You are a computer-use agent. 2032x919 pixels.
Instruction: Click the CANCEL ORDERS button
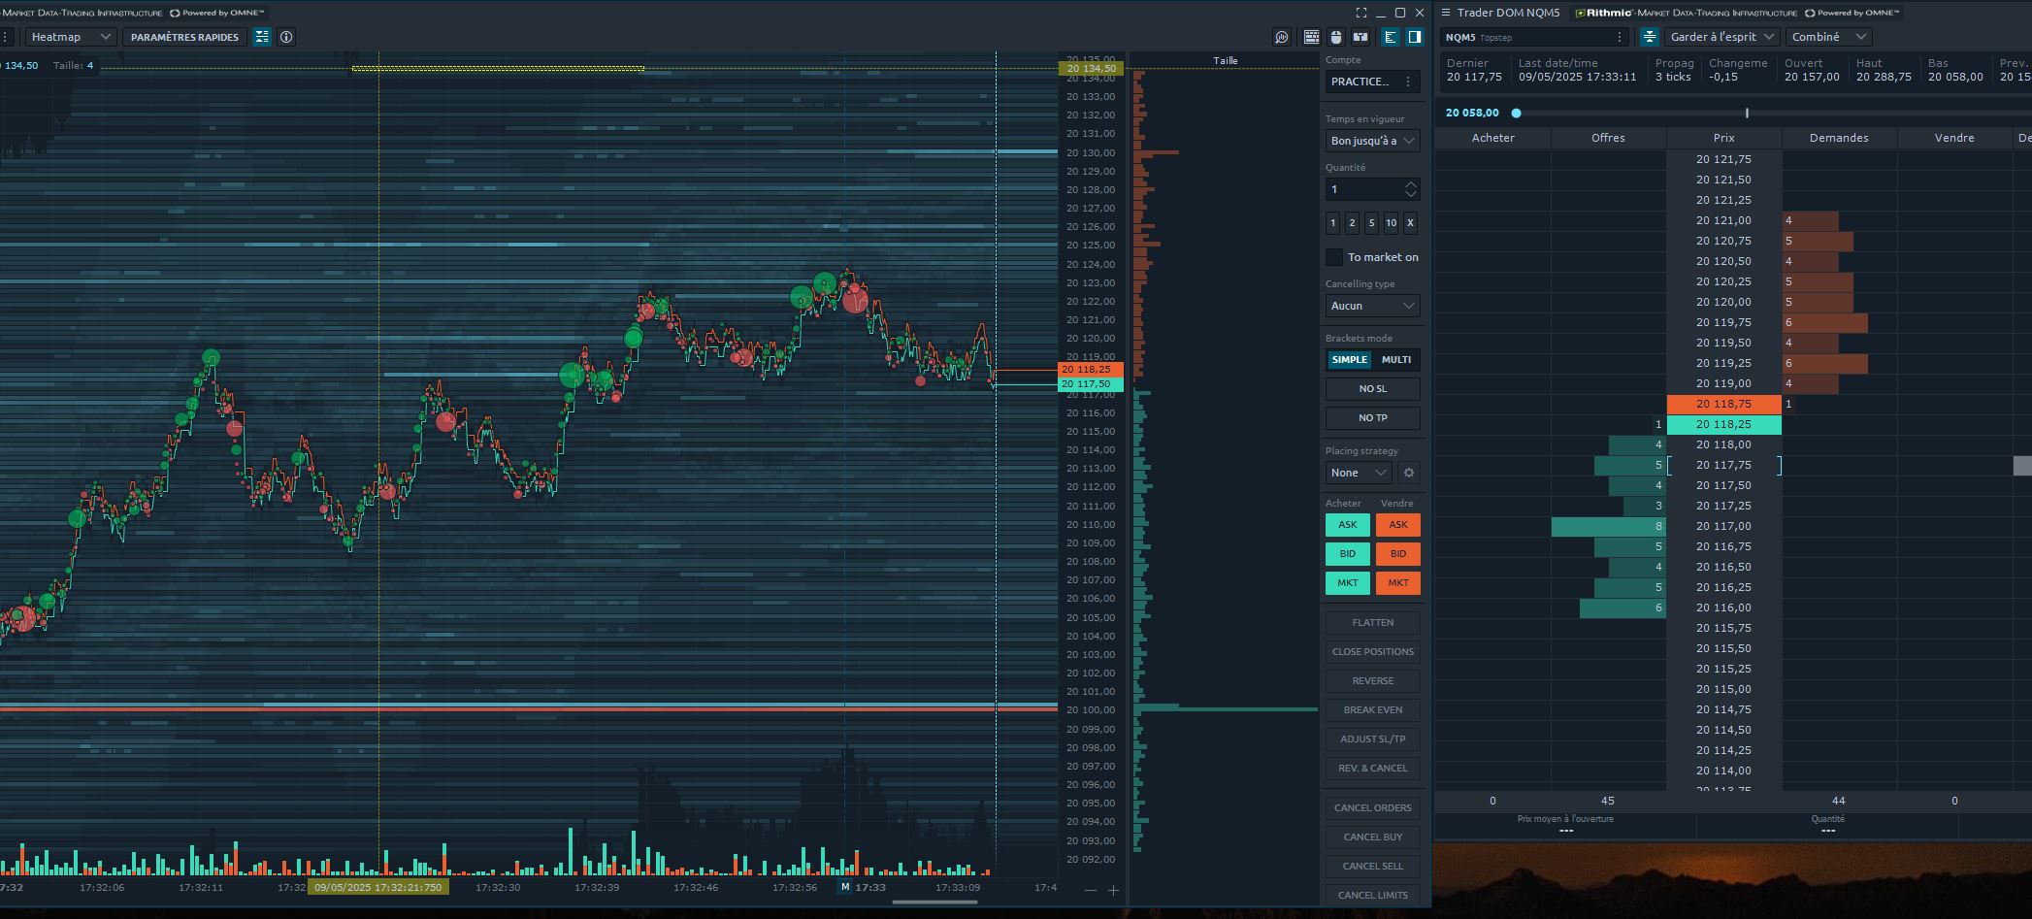coord(1372,808)
